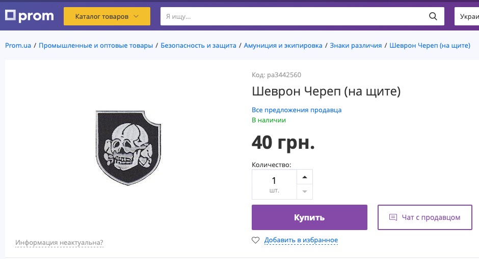The height and width of the screenshot is (259, 479).
Task: Open Знаки различия breadcrumb
Action: [x=356, y=45]
